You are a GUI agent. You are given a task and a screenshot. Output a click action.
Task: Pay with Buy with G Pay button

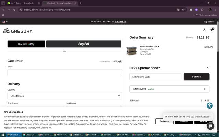click(x=26, y=44)
